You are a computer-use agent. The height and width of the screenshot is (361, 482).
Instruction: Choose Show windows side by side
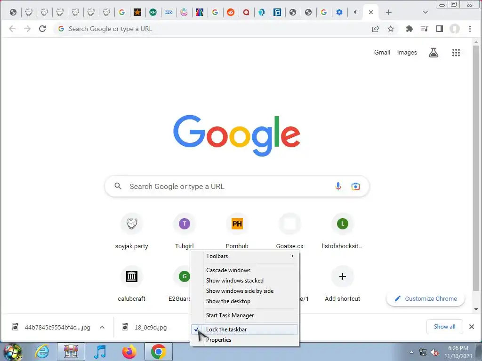click(245, 290)
